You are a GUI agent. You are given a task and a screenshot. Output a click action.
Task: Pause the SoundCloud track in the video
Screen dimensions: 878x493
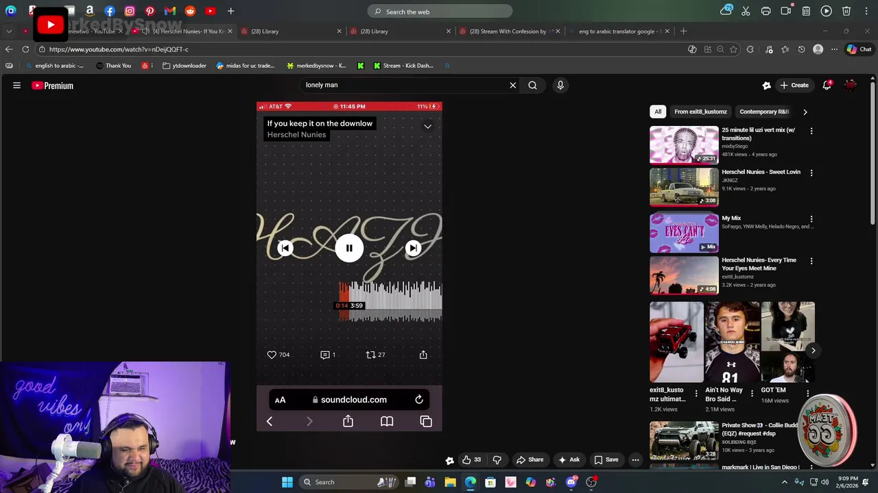click(349, 248)
